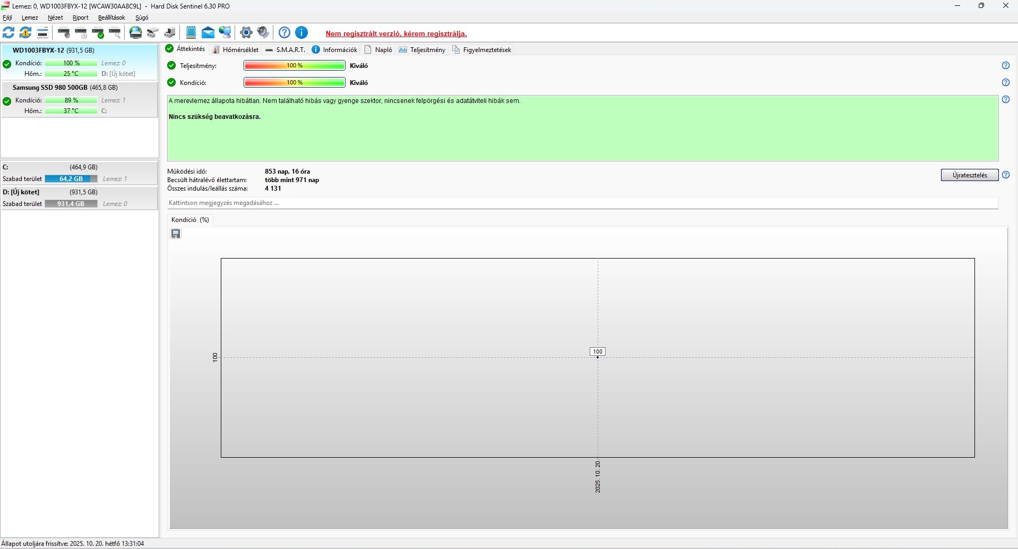Open the Beállítások menu
The image size is (1018, 549).
pos(111,18)
